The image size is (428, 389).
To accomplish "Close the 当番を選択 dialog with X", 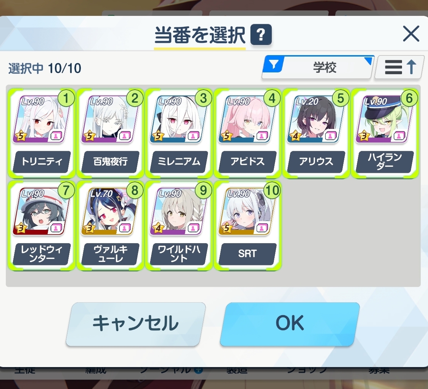I will coord(411,34).
